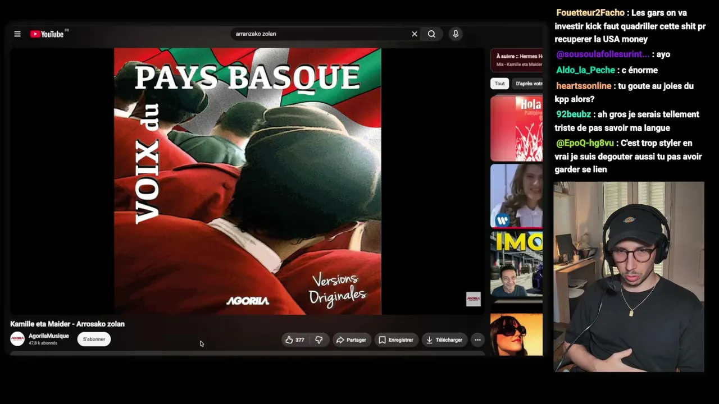Screen dimensions: 719x404
Task: Click the magnifying glass search button
Action: coord(431,34)
